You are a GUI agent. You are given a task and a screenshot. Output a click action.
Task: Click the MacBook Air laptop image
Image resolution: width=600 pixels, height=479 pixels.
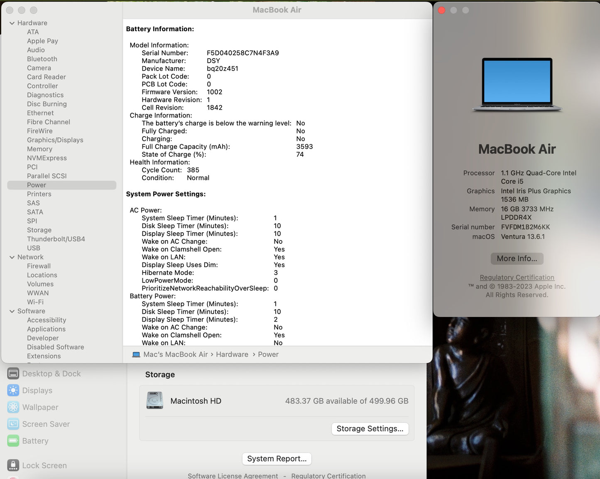[517, 85]
